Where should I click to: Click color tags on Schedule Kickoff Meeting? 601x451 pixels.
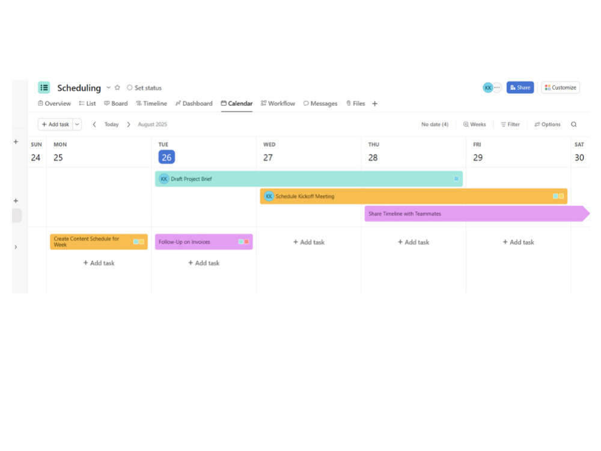558,197
